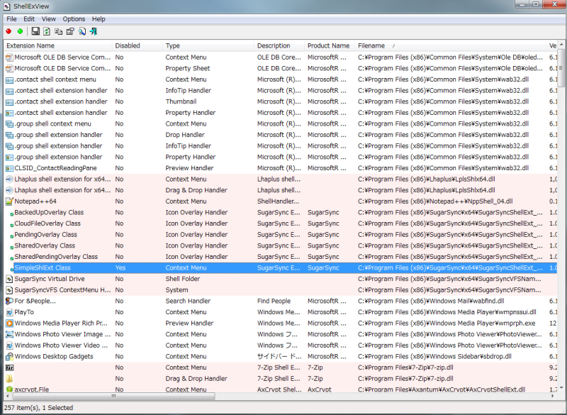
Task: Select the Windows Photo Viewer Video row
Action: pyautogui.click(x=280, y=345)
